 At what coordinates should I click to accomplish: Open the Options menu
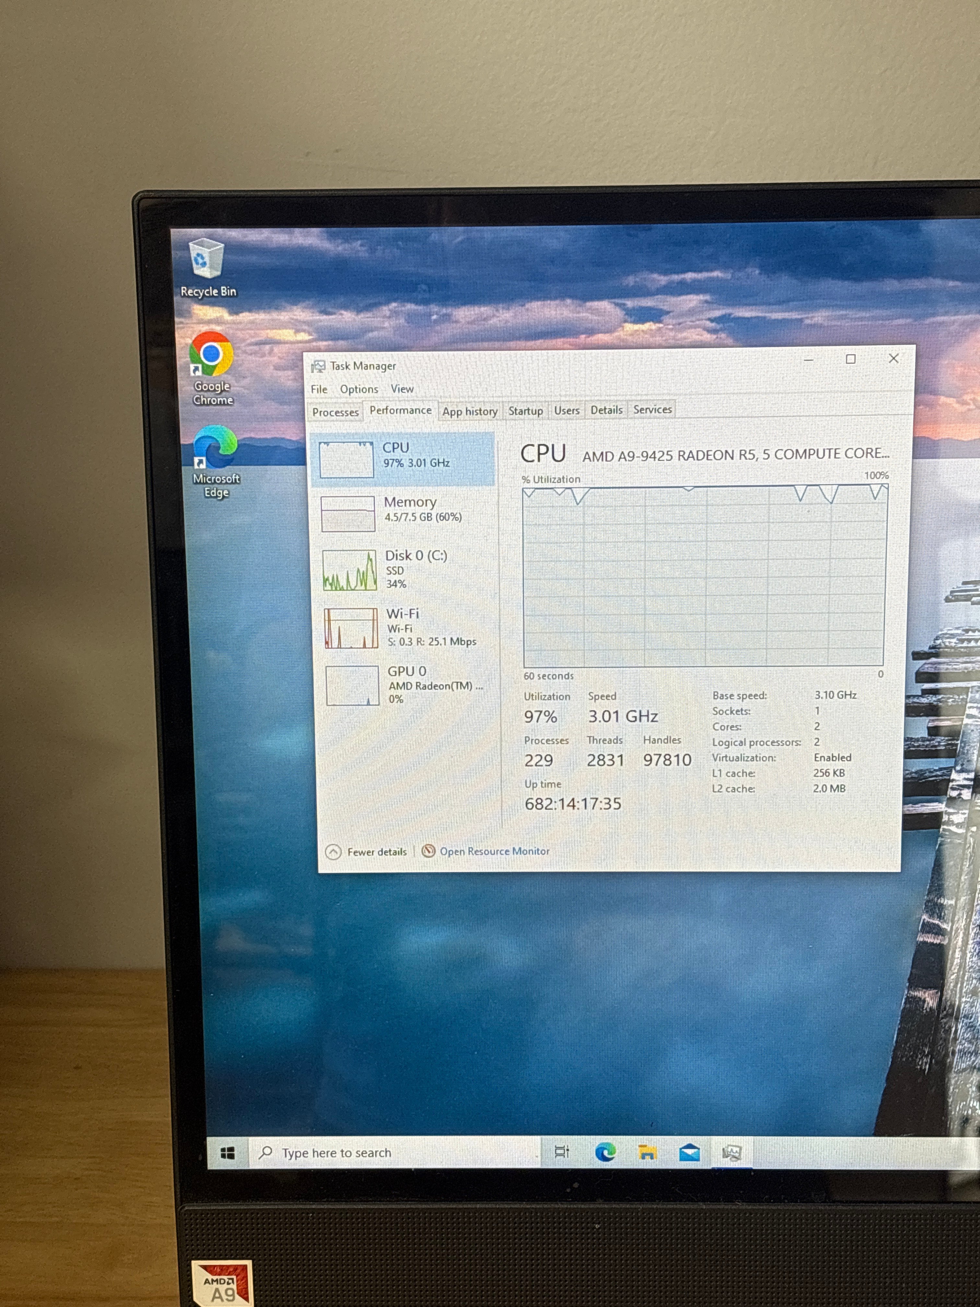[359, 389]
